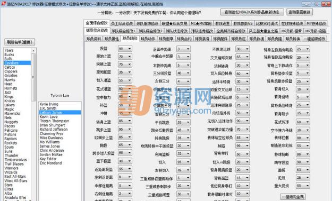Image resolution: width=332 pixels, height=201 pixels.
Task: Click the 查询是否更新 check update button
Action: coord(300,12)
